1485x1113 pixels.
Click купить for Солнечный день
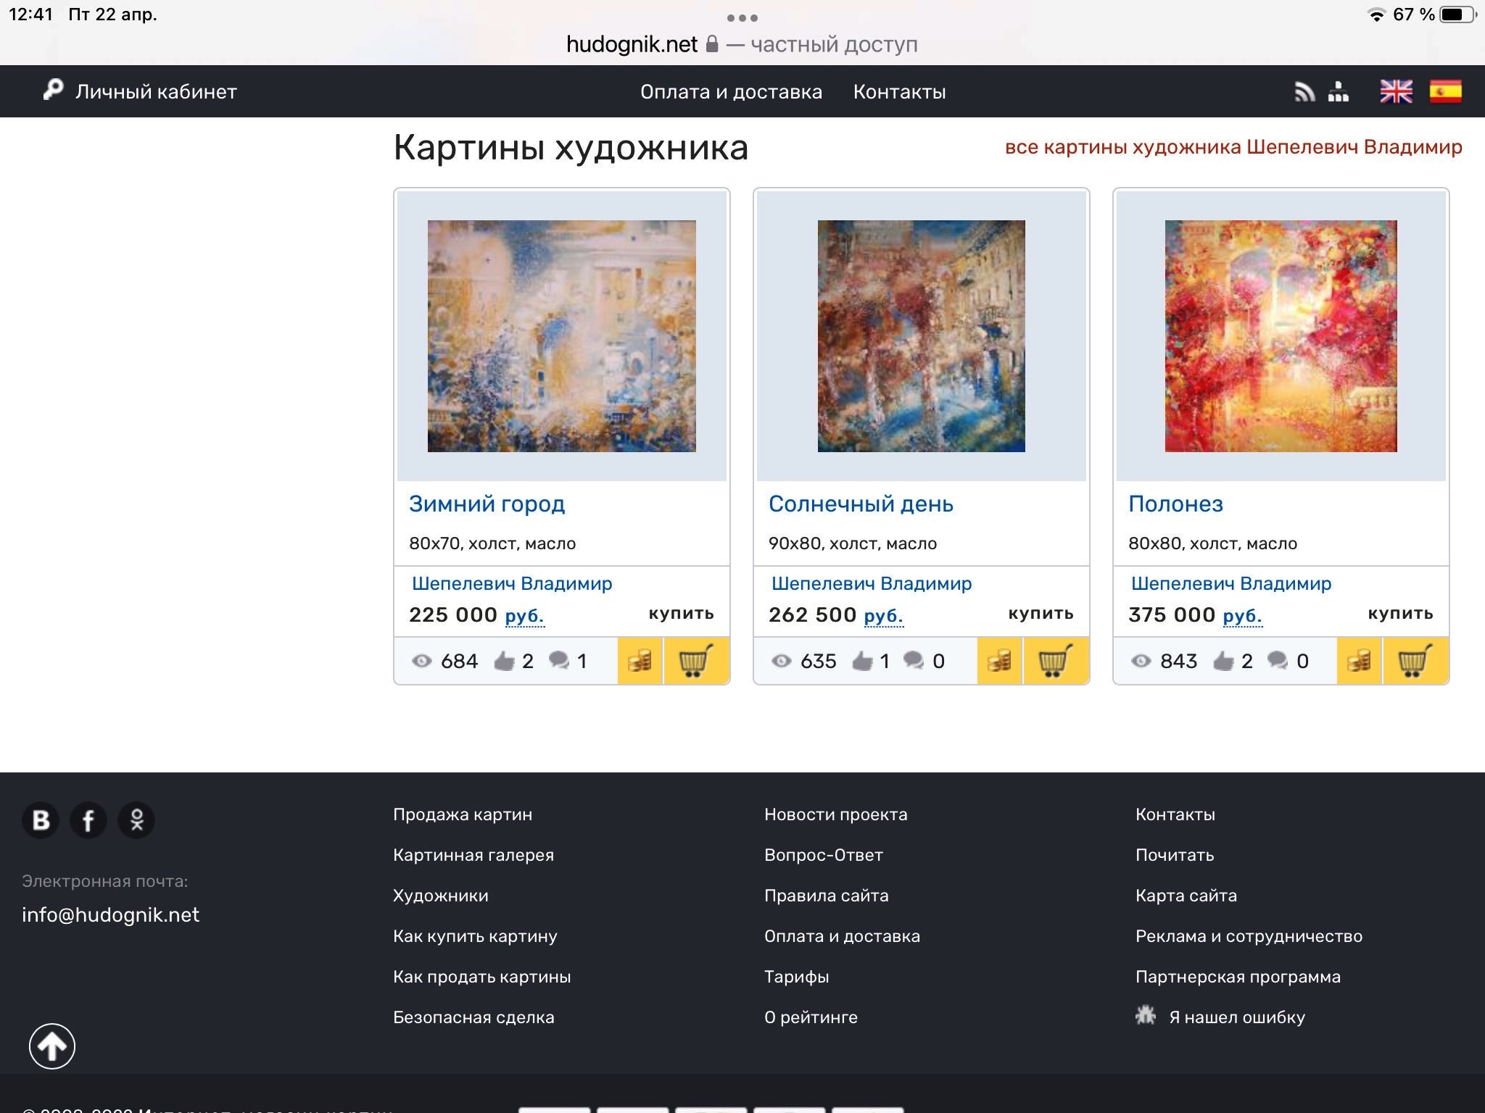[x=1041, y=614]
